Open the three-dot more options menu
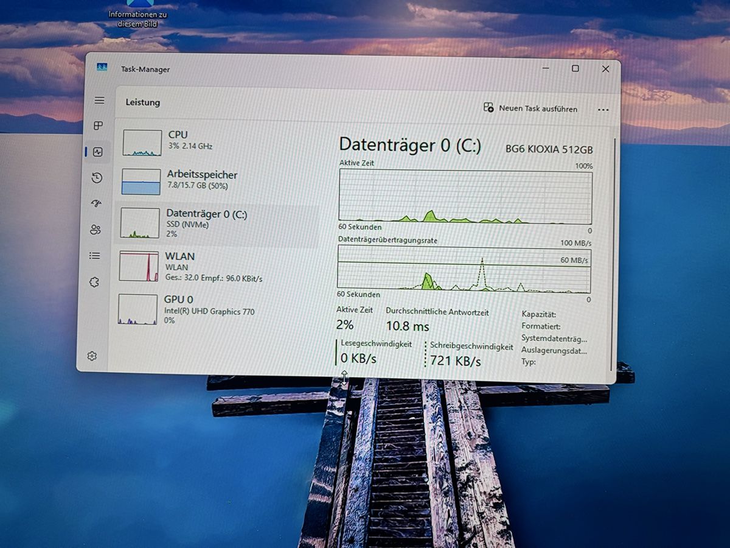 pos(603,110)
